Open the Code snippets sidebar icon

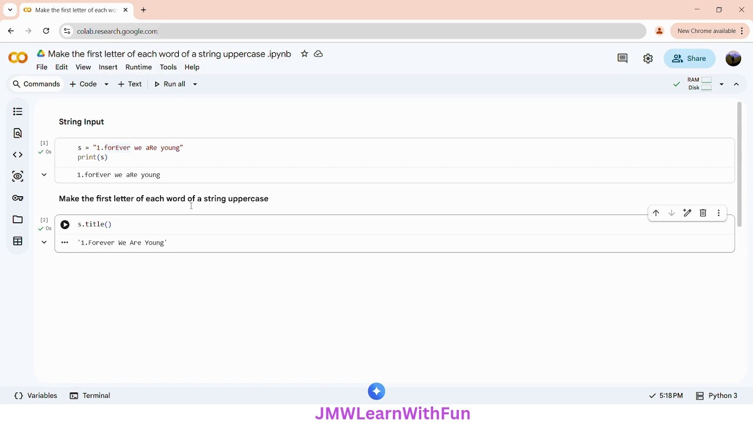[18, 155]
